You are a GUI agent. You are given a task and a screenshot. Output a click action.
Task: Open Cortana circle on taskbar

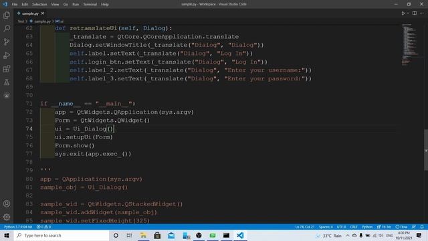[x=116, y=235]
